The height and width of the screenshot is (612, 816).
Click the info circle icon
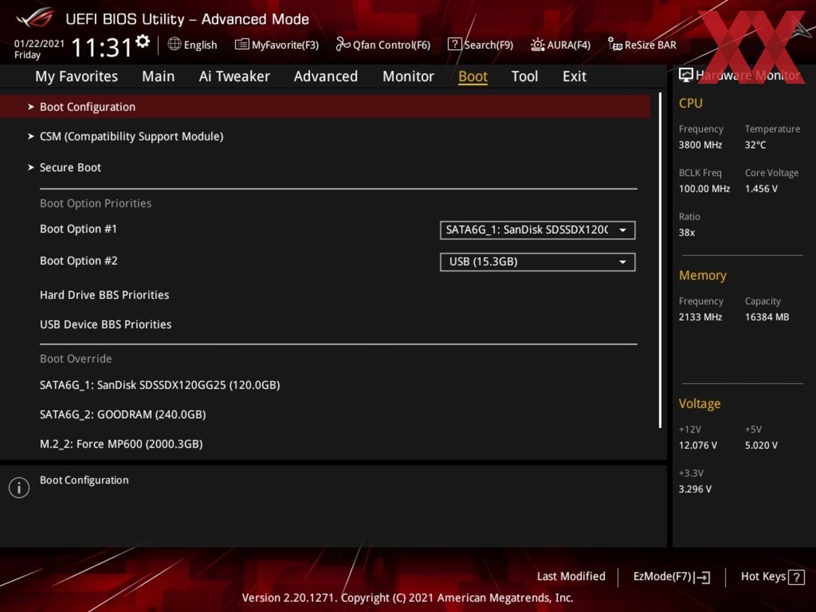tap(19, 487)
